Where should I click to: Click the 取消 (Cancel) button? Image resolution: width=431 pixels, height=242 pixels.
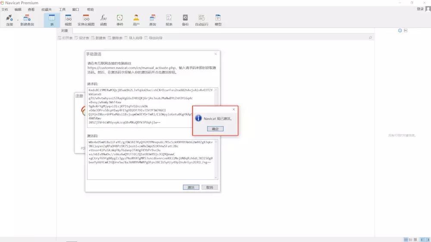209,187
